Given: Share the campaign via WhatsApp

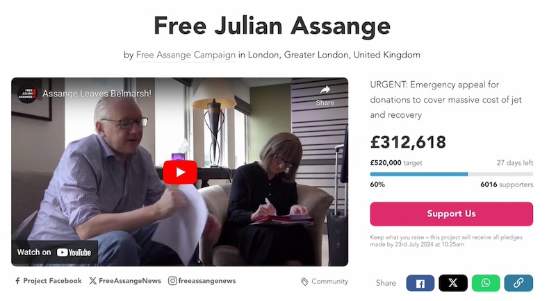Looking at the screenshot, I should tap(486, 284).
